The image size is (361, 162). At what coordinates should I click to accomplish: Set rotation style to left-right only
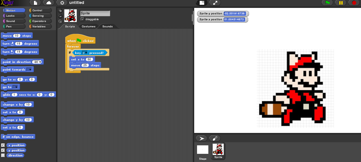pos(60,16)
